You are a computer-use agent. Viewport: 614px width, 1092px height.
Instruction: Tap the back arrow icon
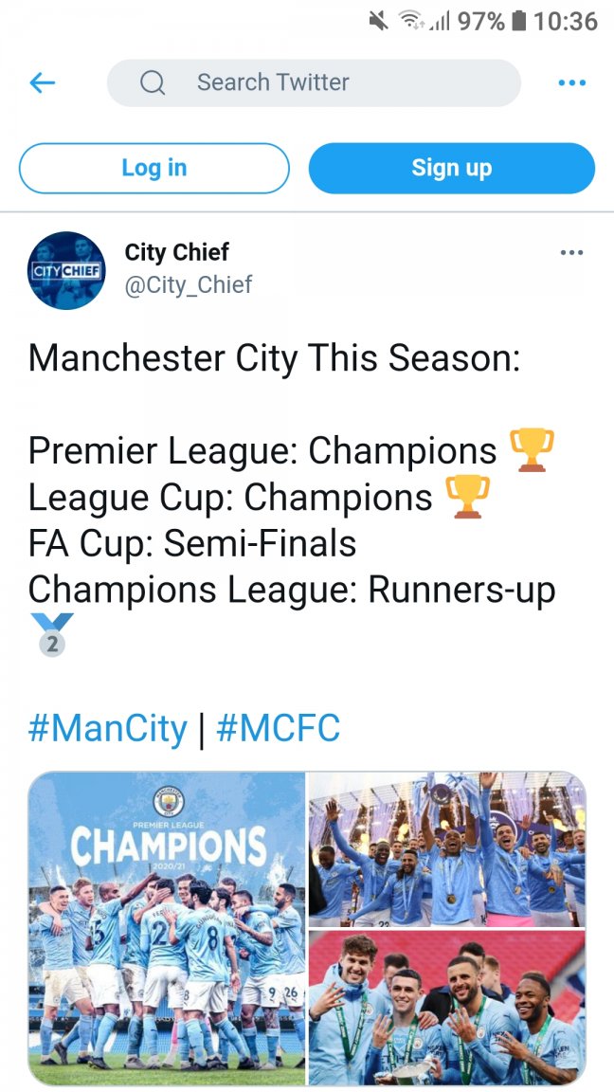[x=43, y=83]
